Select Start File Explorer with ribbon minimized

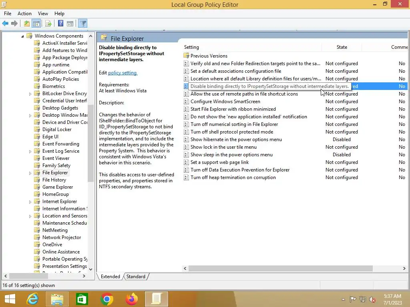[233, 109]
